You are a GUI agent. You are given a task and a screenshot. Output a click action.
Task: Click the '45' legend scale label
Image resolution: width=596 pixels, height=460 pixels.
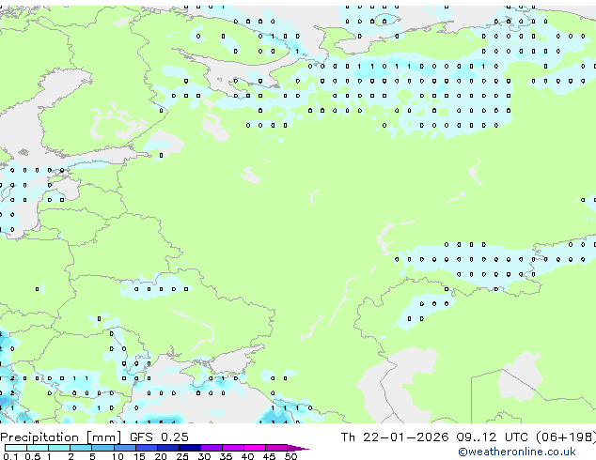269,456
